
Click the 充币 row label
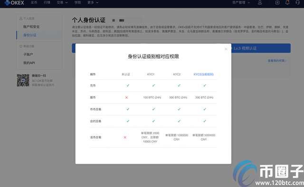pos(93,86)
